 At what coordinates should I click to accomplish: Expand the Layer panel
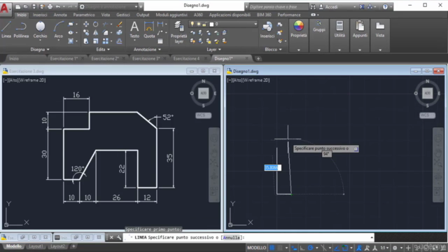click(x=213, y=50)
